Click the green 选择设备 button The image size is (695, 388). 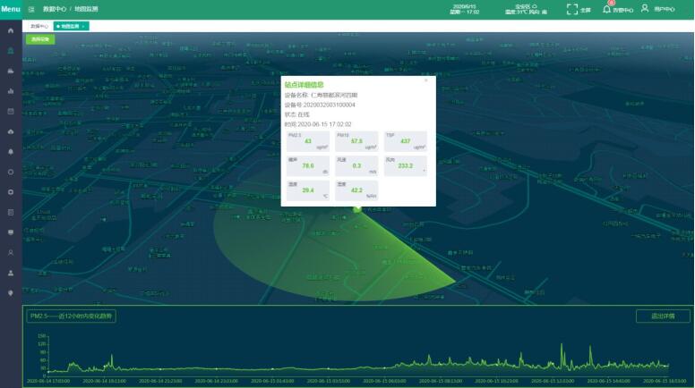click(x=39, y=39)
